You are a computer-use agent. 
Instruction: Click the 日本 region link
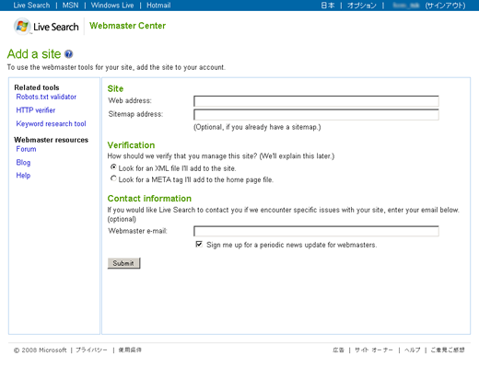328,6
